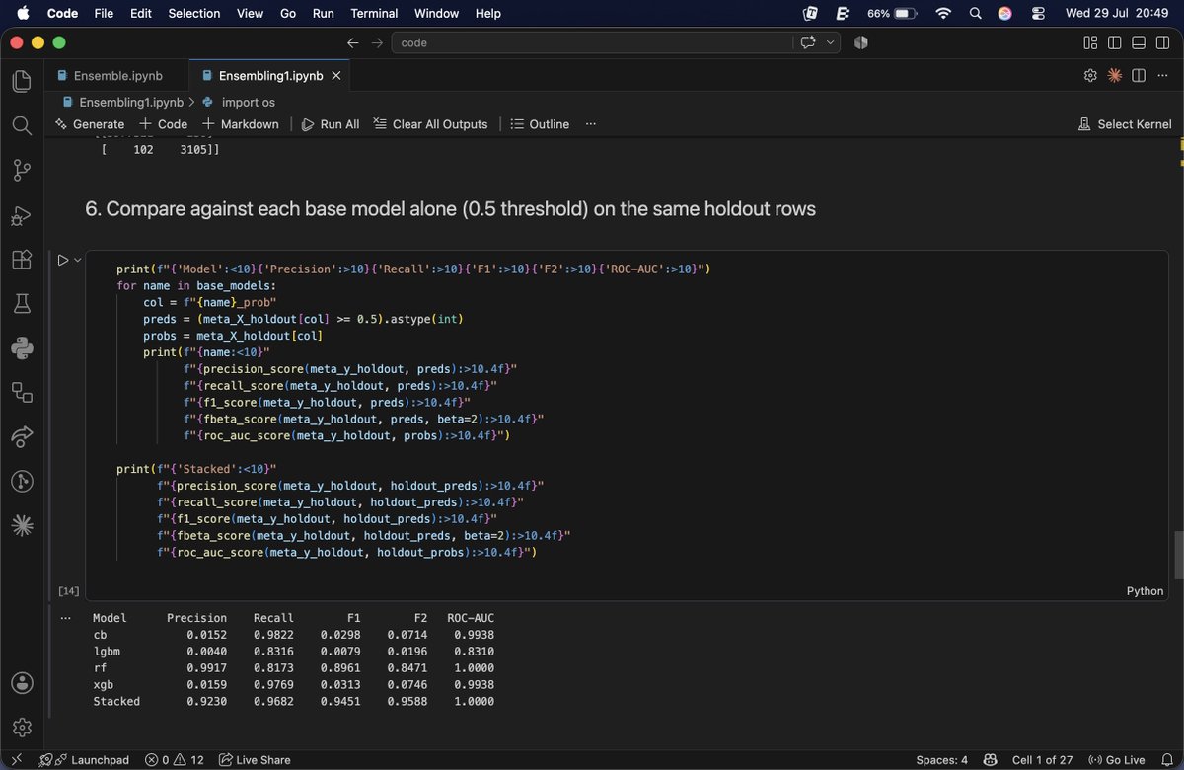Go back with the navigation arrow
The width and height of the screenshot is (1184, 770).
pos(353,42)
